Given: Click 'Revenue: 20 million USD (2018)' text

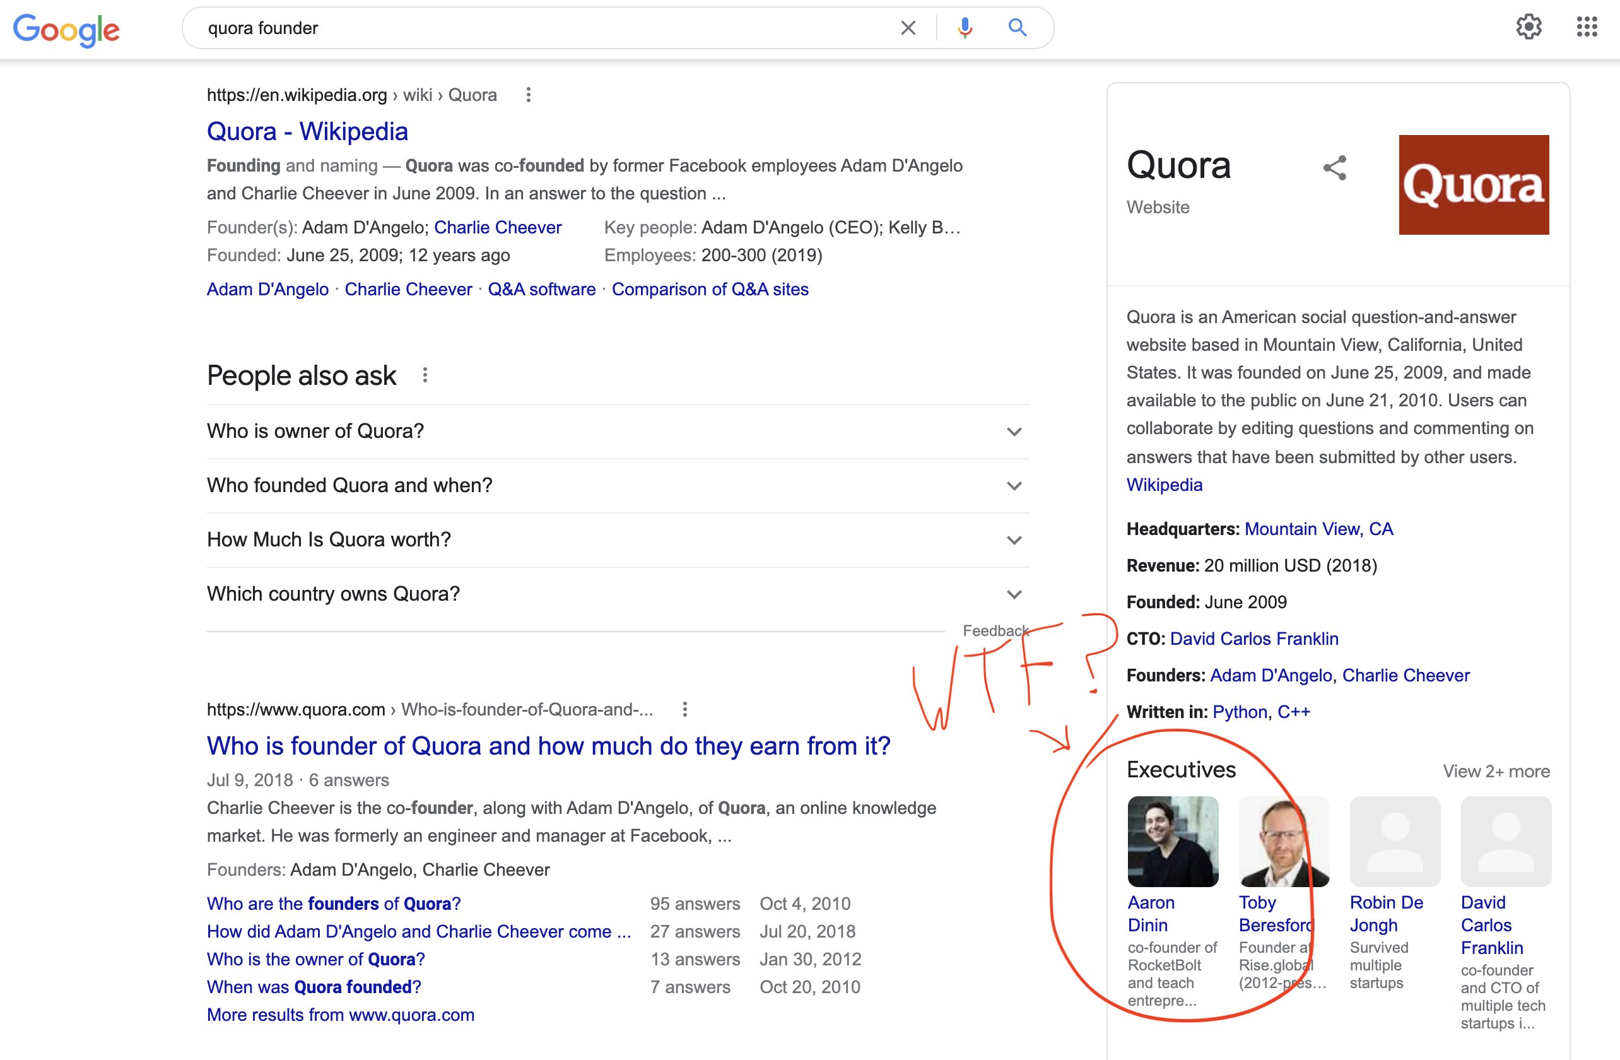Looking at the screenshot, I should [1252, 566].
